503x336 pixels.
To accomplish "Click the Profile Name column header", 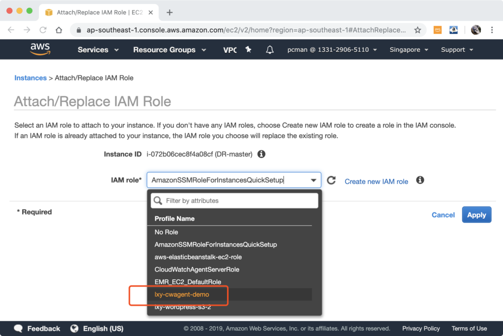I will tap(174, 218).
